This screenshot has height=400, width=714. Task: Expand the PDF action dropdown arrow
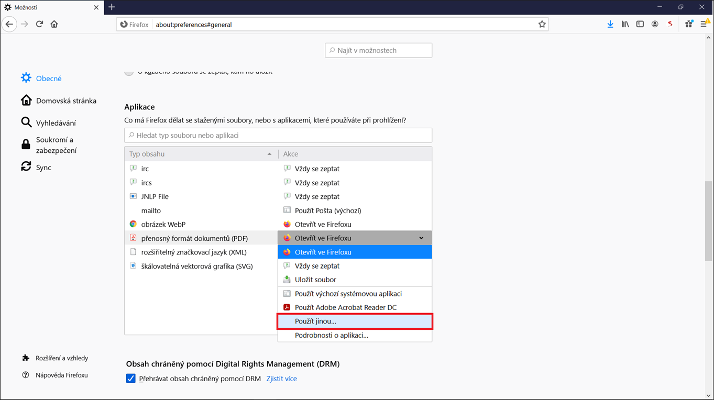(421, 238)
